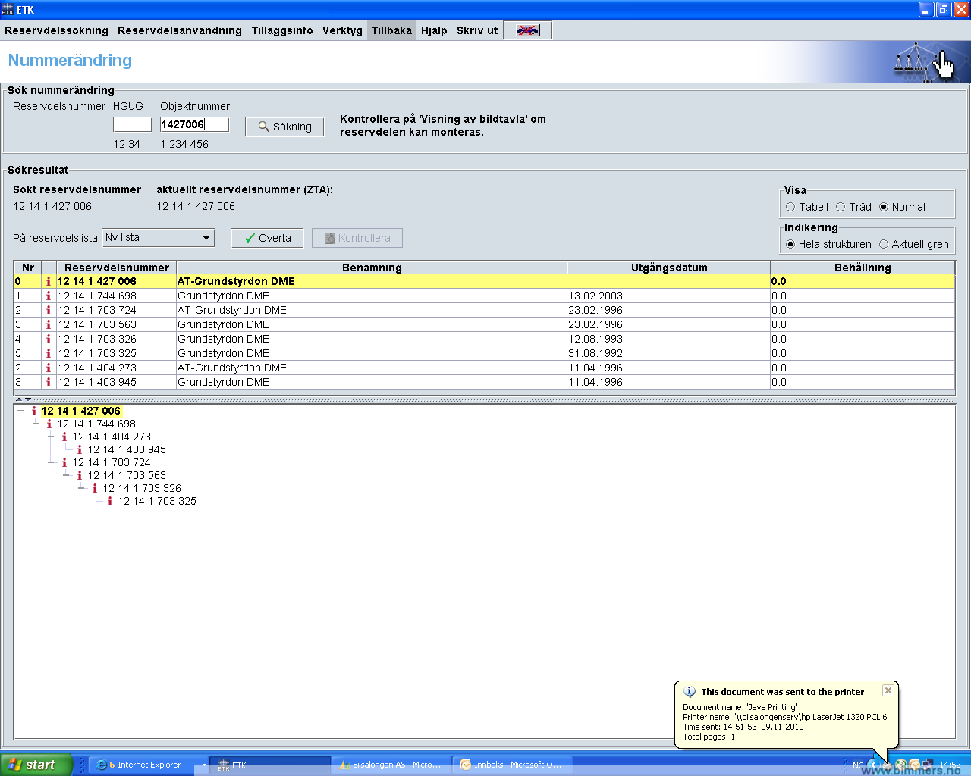
Task: Select date cell 31.08.1992
Action: [x=669, y=353]
